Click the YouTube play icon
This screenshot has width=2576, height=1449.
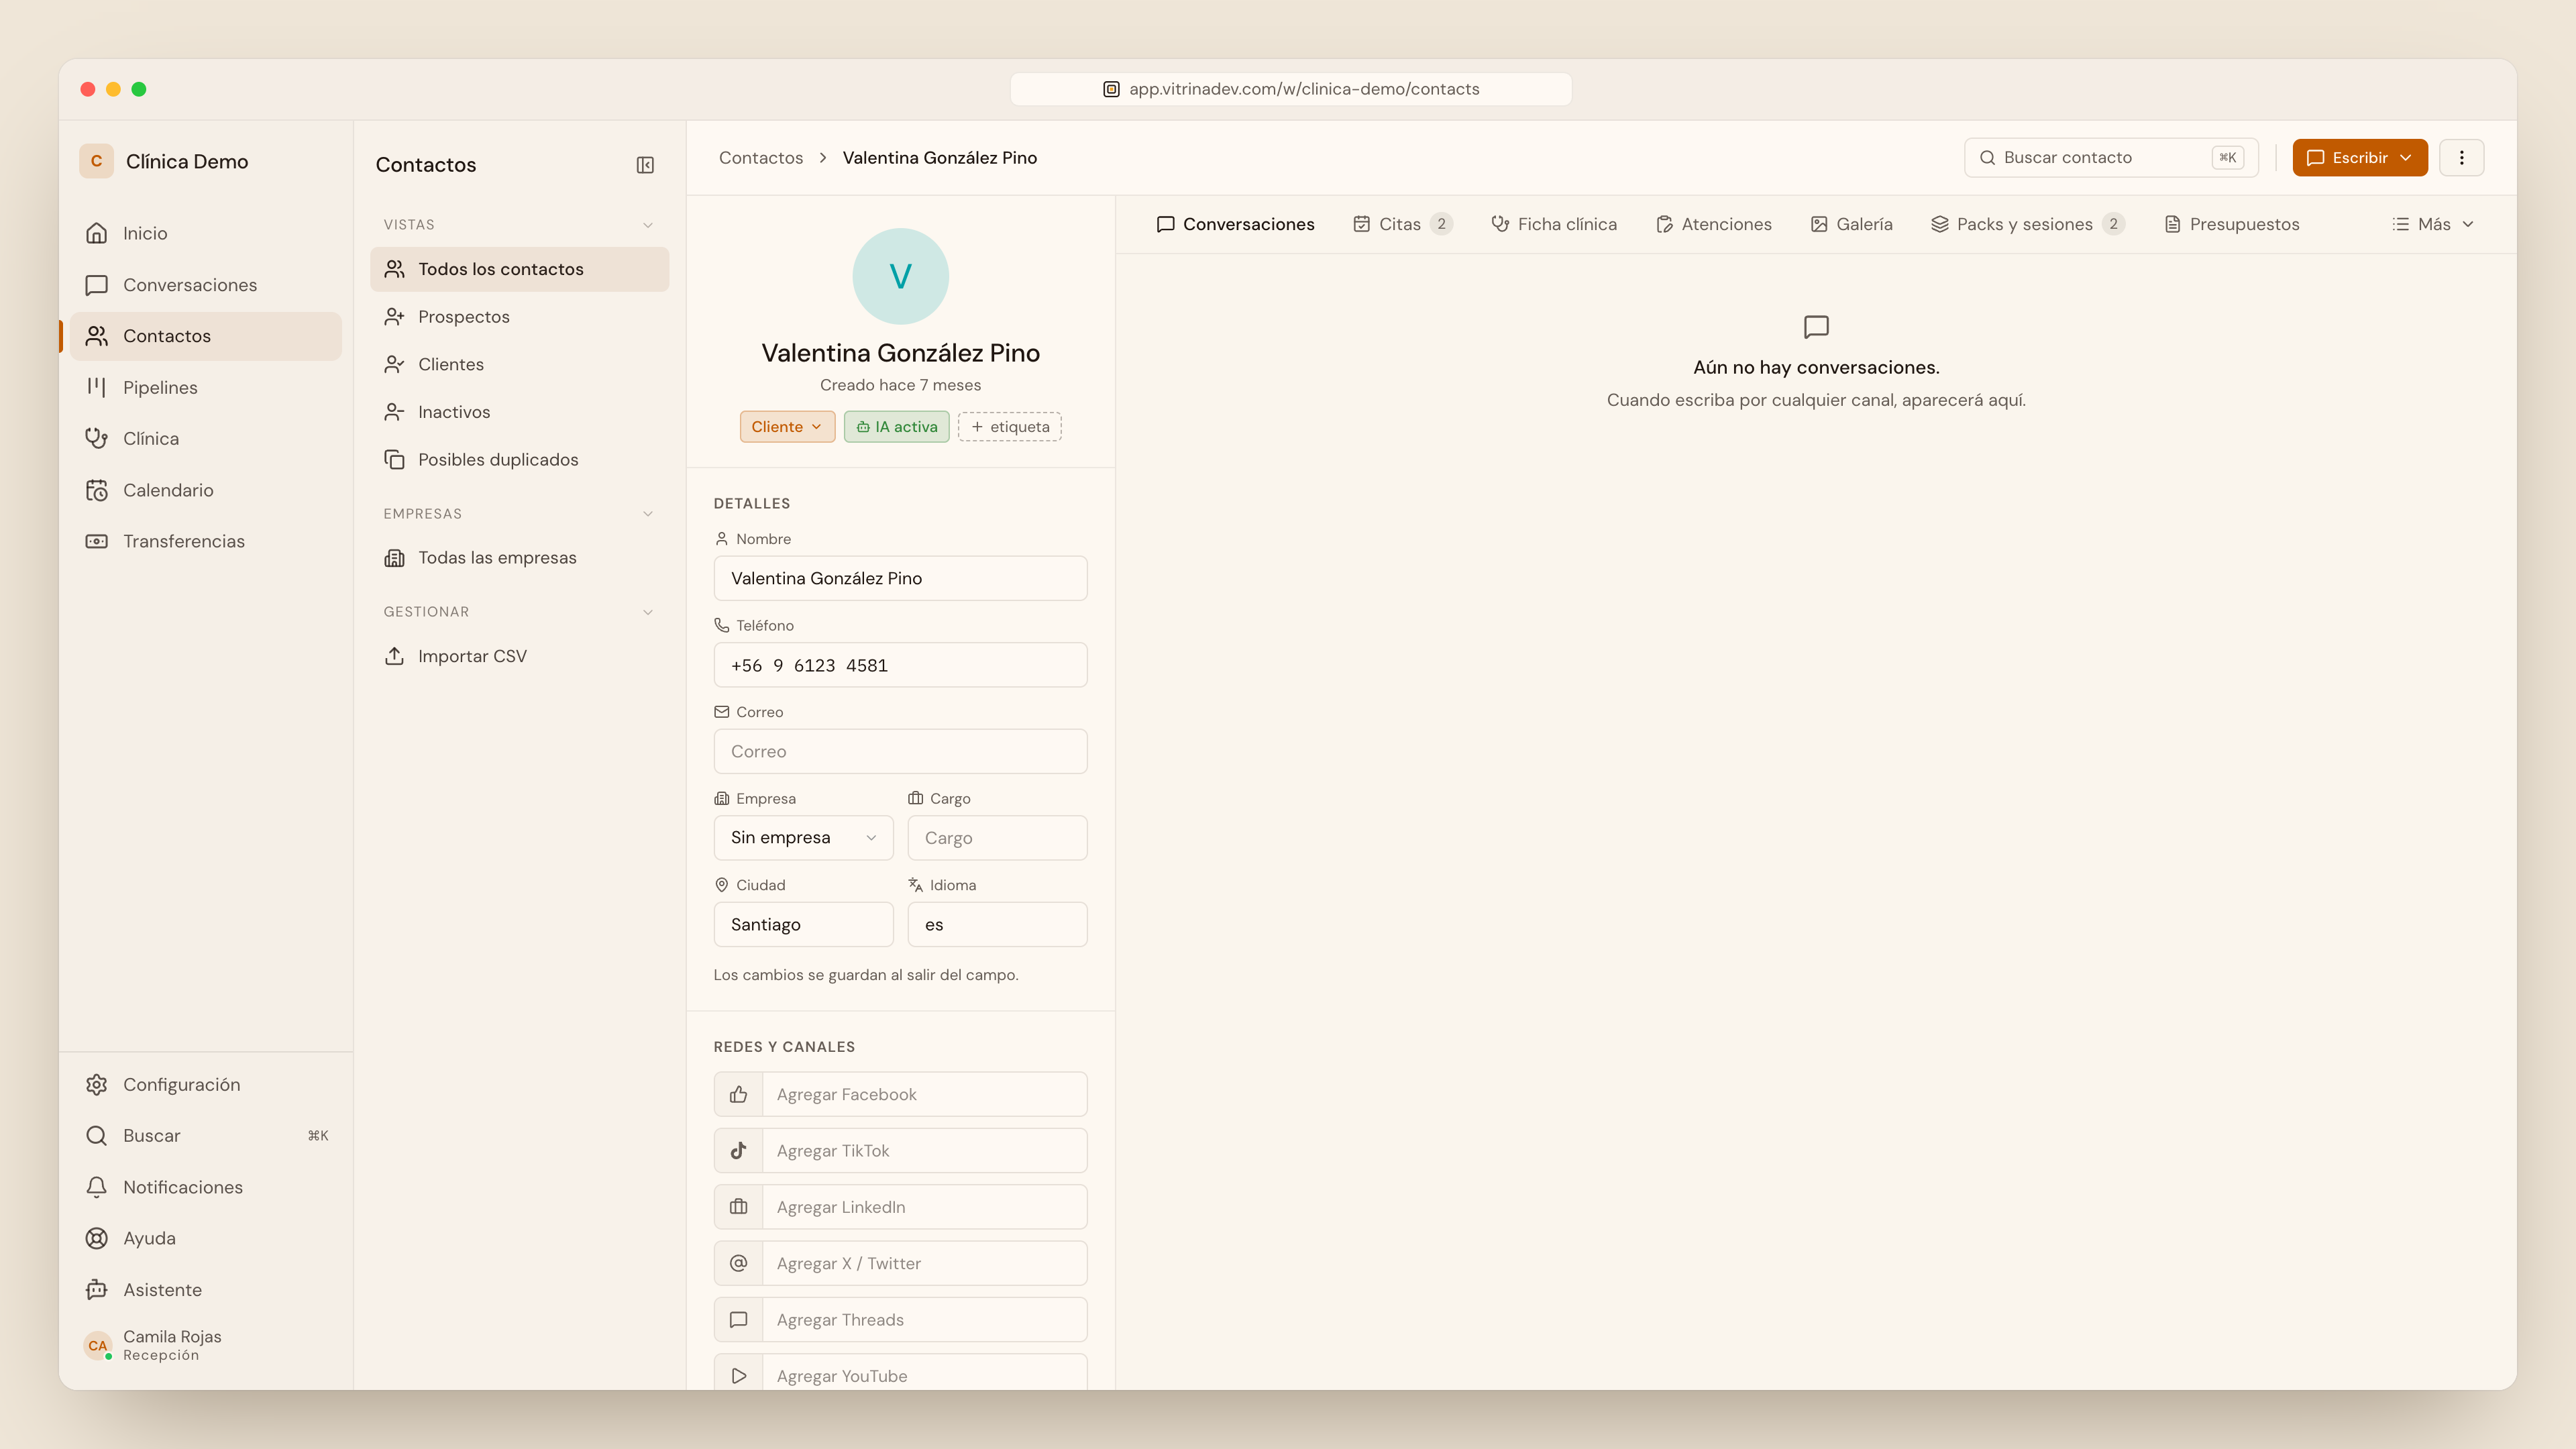click(x=738, y=1375)
